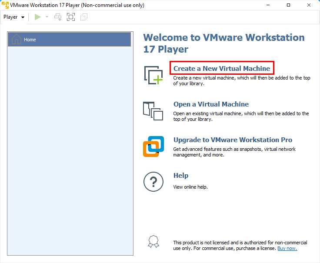
Task: Click the orange and blue Workstation Pro icon
Action: click(153, 146)
